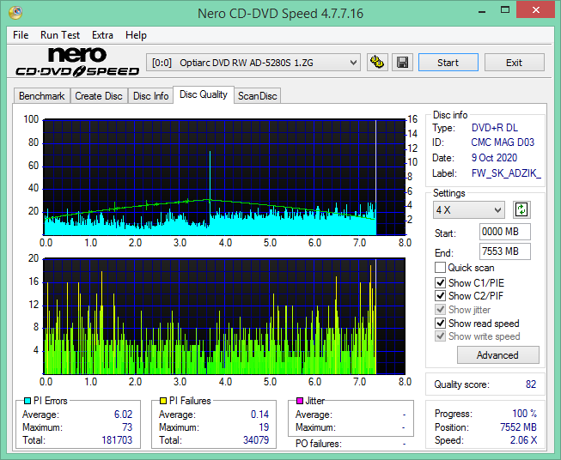Screen dimensions: 561x460
Task: Minimize the Nero CD-DVD Speed window
Action: point(482,10)
